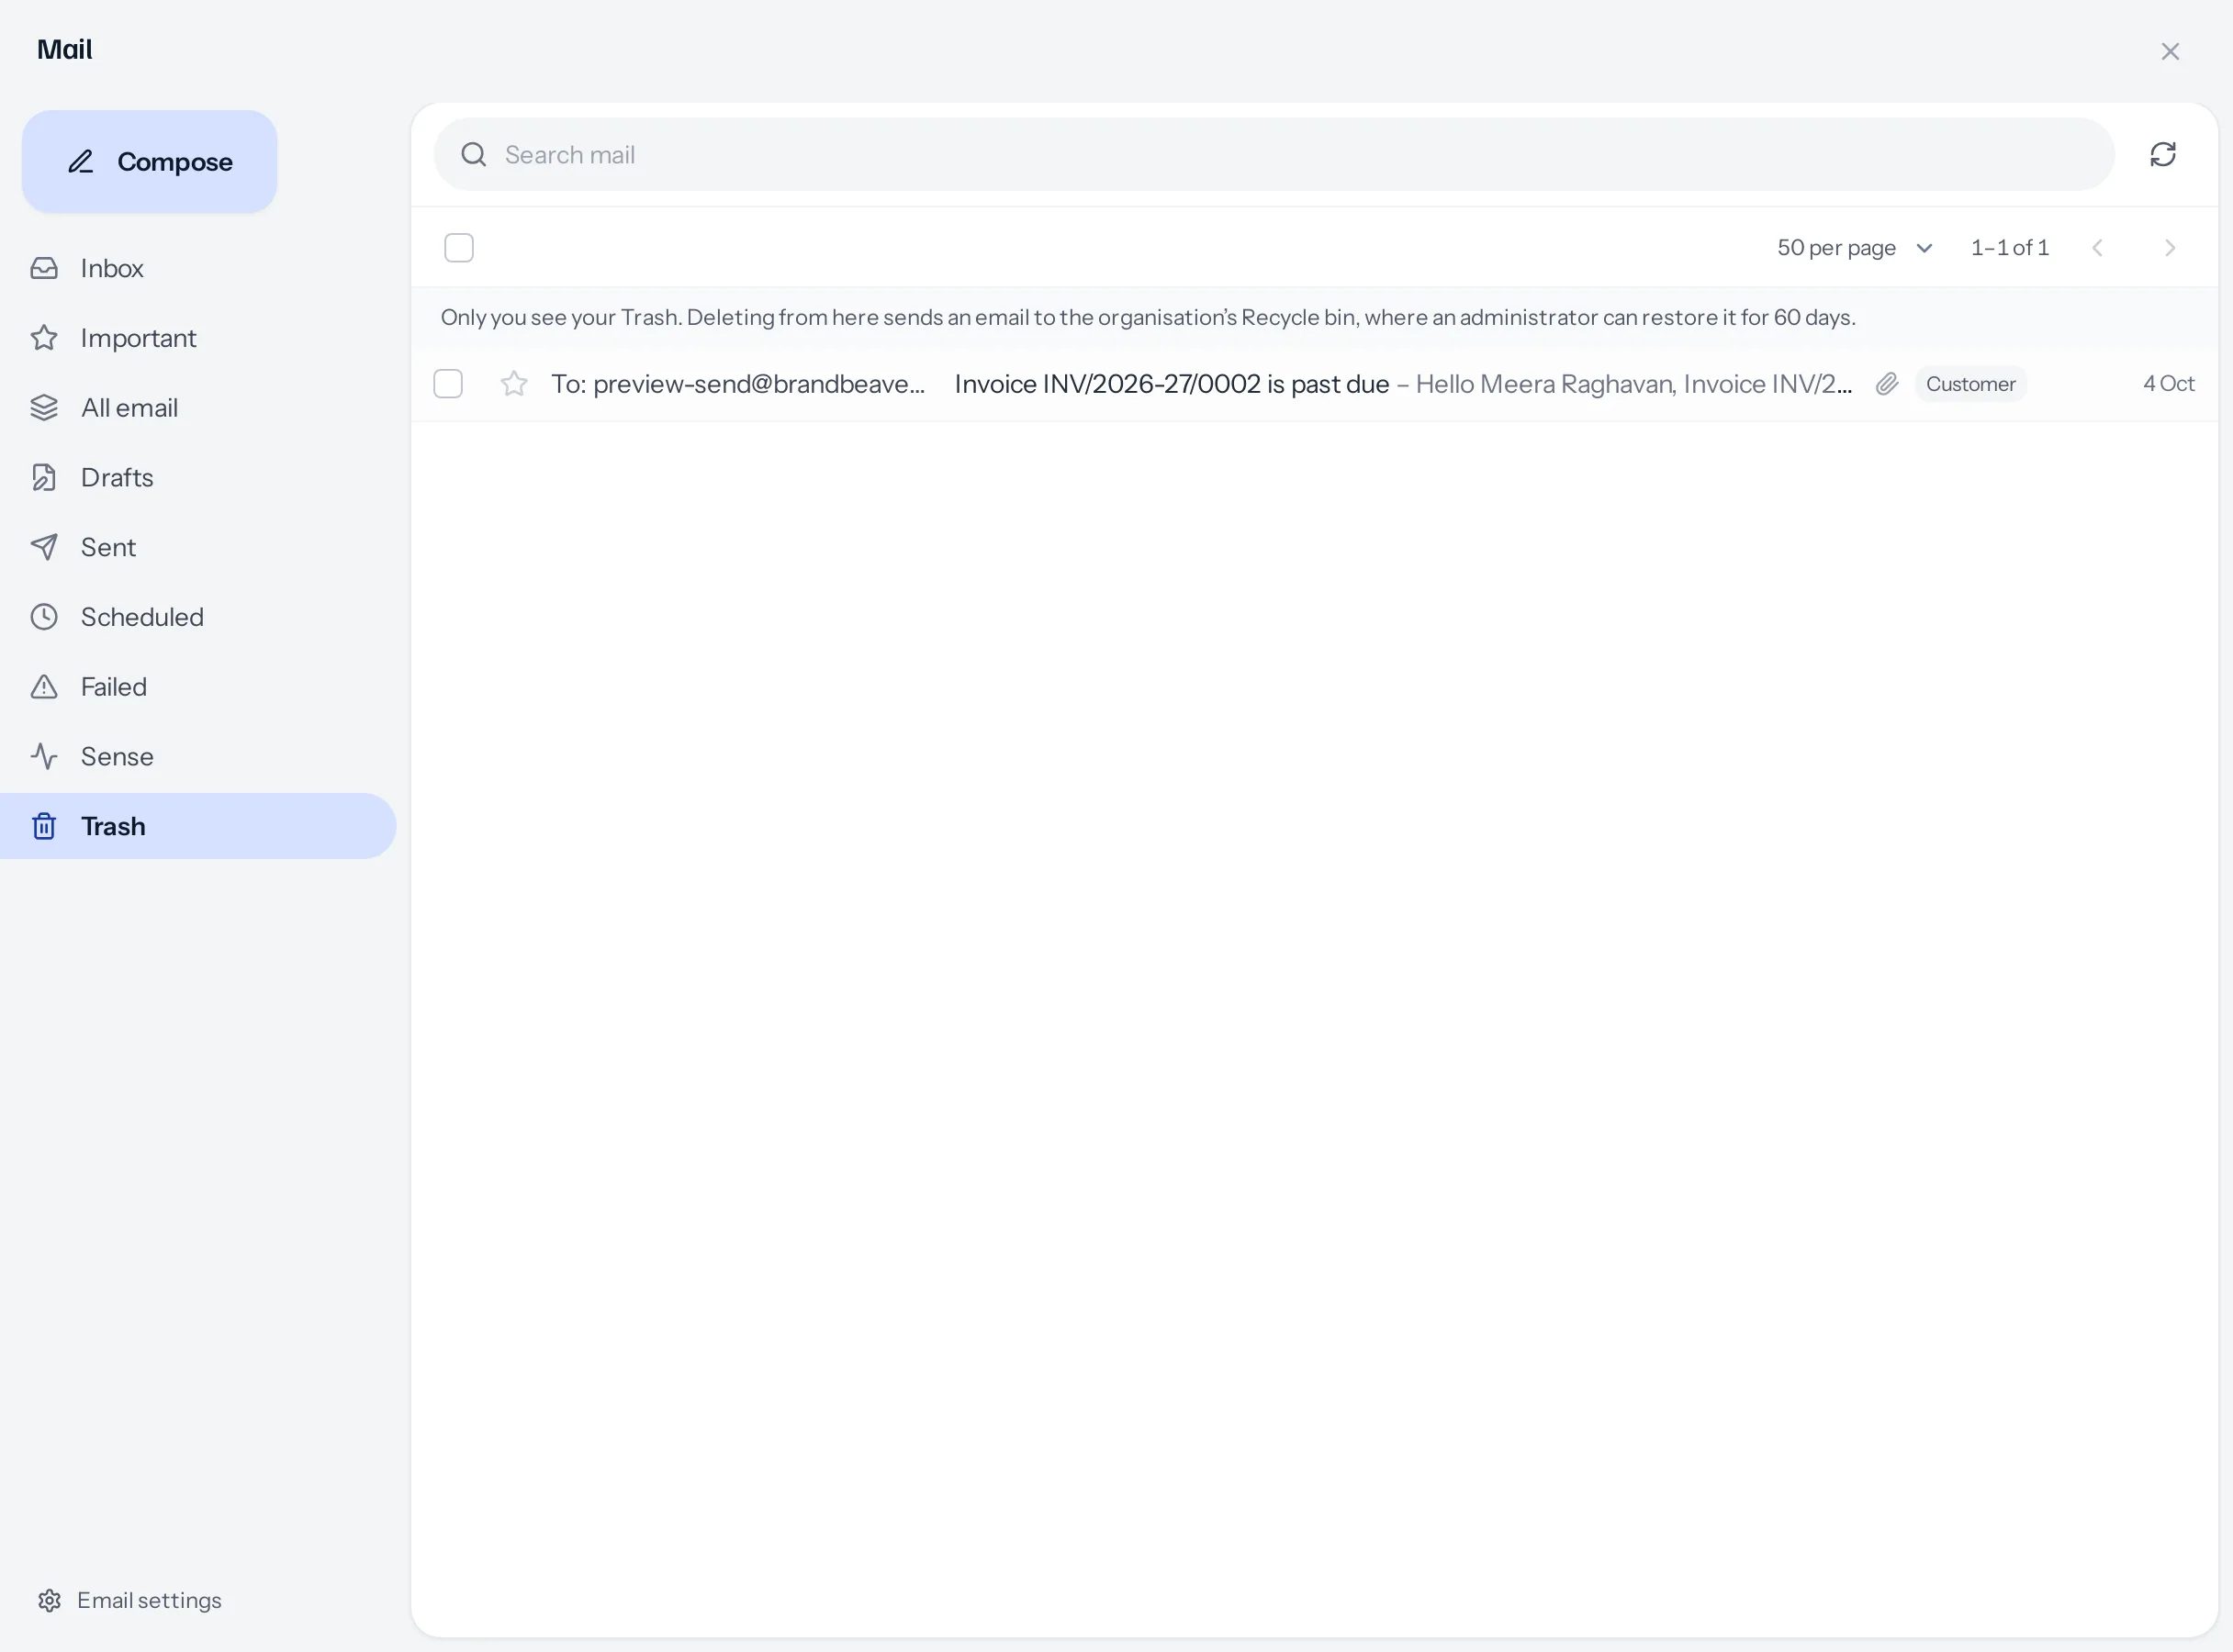
Task: Click the Trash bin icon
Action: (x=44, y=826)
